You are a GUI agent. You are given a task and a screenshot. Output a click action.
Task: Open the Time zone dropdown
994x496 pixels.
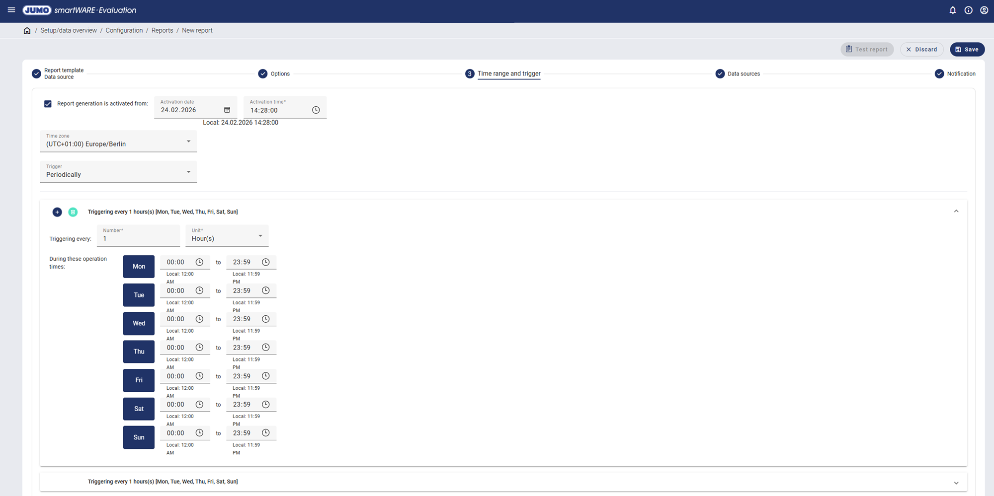pyautogui.click(x=118, y=142)
